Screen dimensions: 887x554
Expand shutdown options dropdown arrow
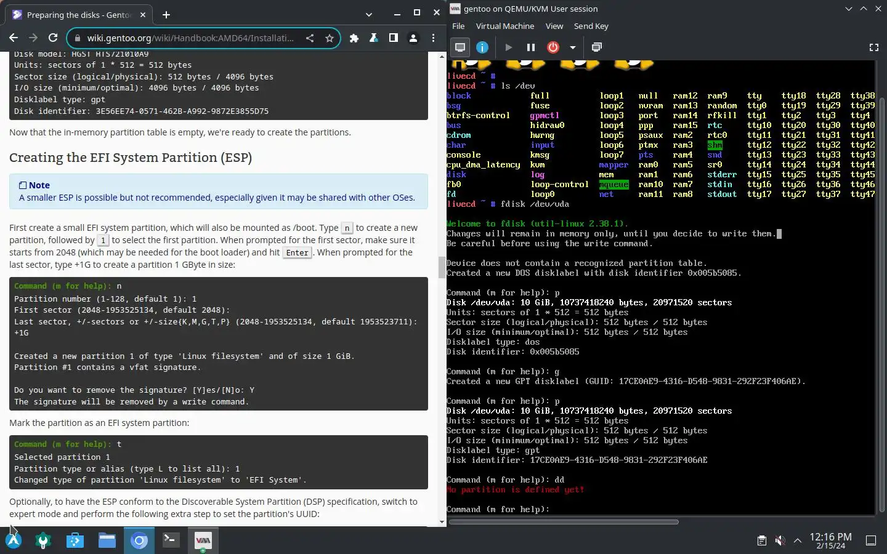coord(573,47)
